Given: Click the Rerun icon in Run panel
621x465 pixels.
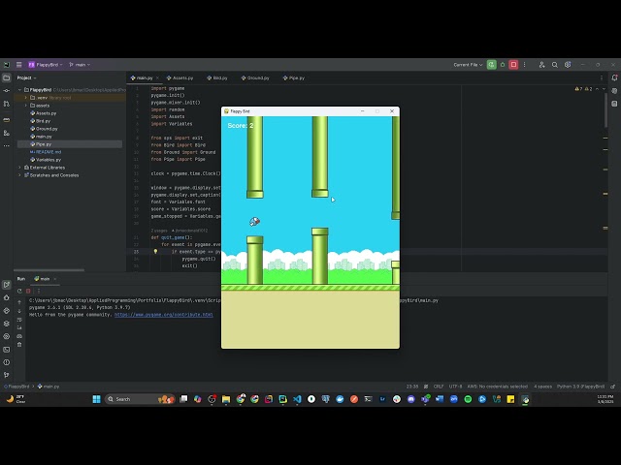Looking at the screenshot, I should click(19, 291).
